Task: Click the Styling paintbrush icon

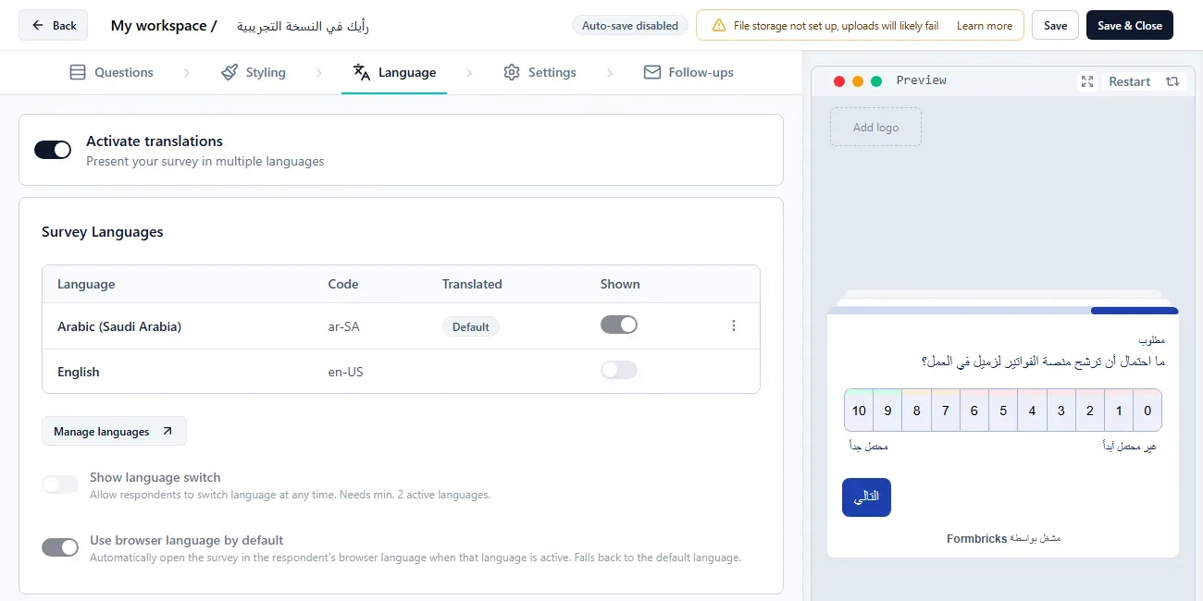Action: pyautogui.click(x=229, y=72)
